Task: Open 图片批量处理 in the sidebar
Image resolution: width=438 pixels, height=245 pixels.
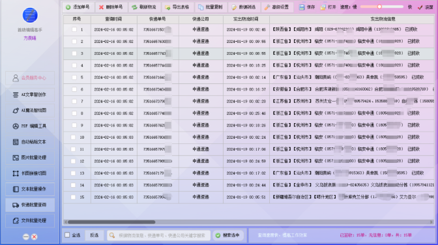Action: (x=30, y=158)
